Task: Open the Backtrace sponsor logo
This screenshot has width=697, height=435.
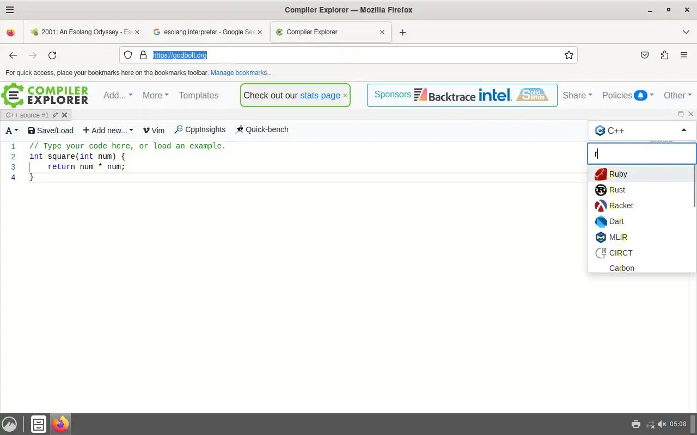Action: (445, 95)
